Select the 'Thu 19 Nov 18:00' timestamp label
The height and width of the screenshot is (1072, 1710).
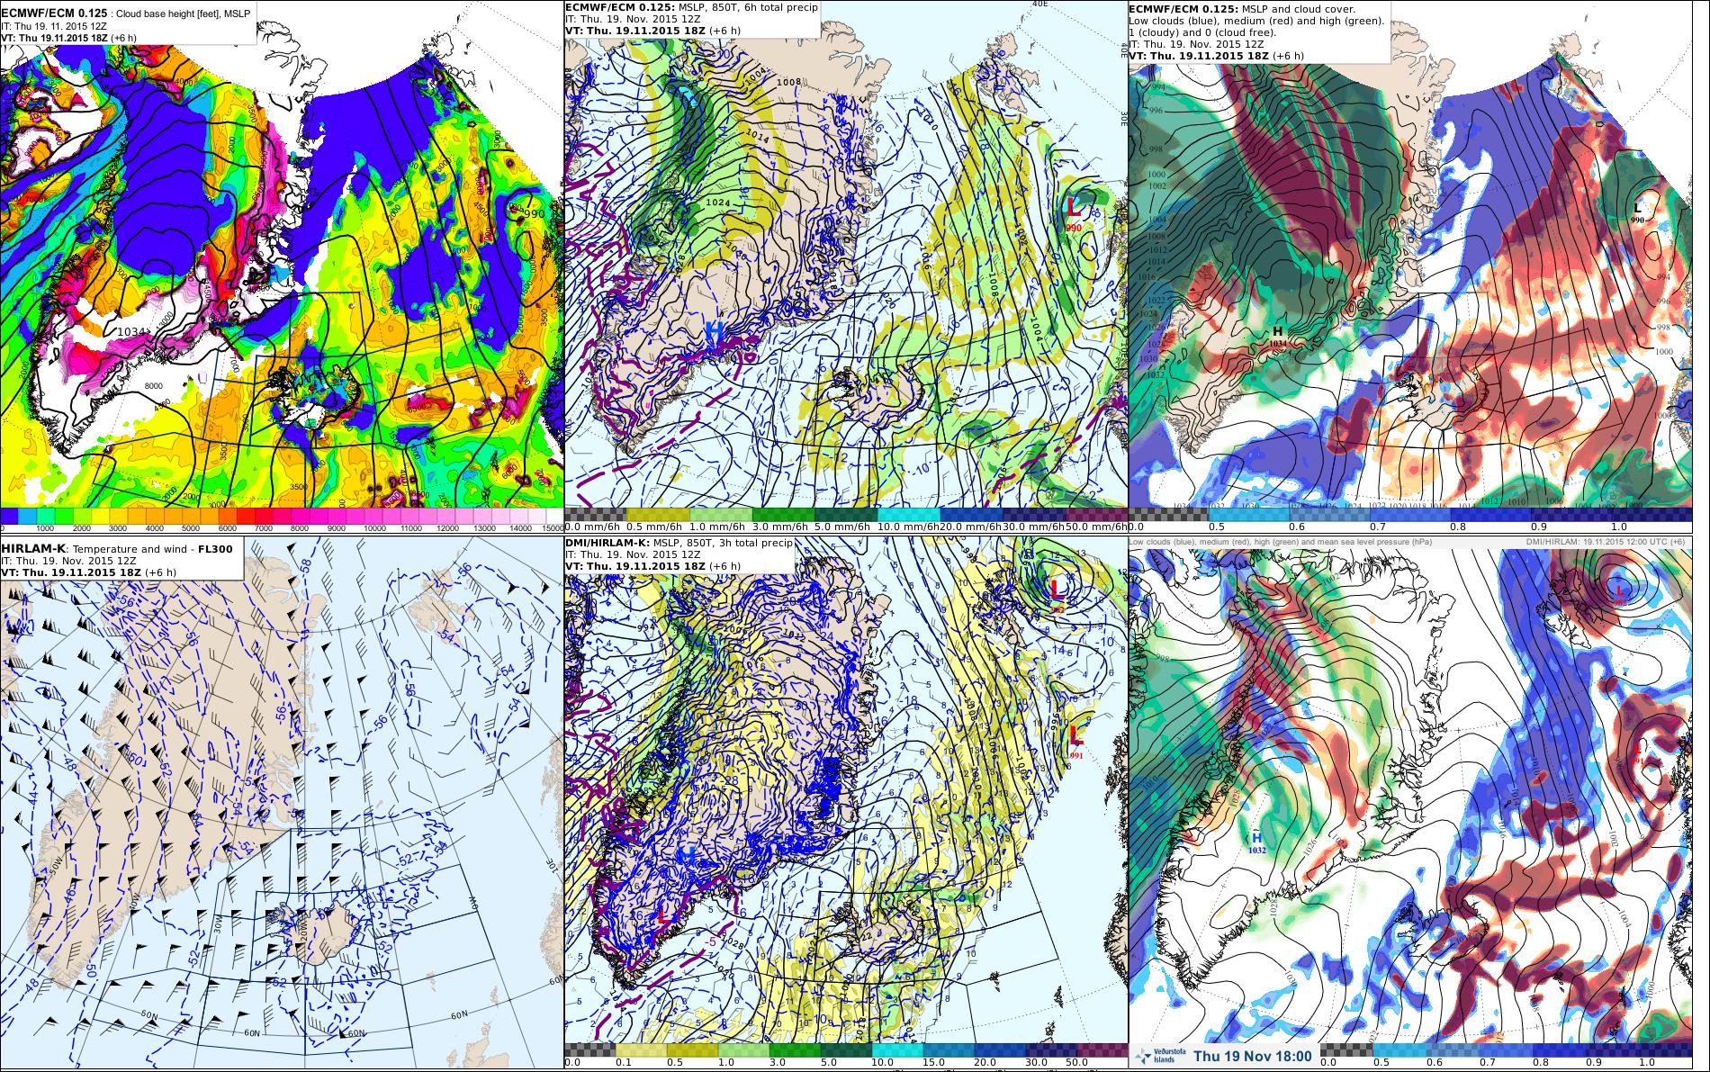1253,1056
